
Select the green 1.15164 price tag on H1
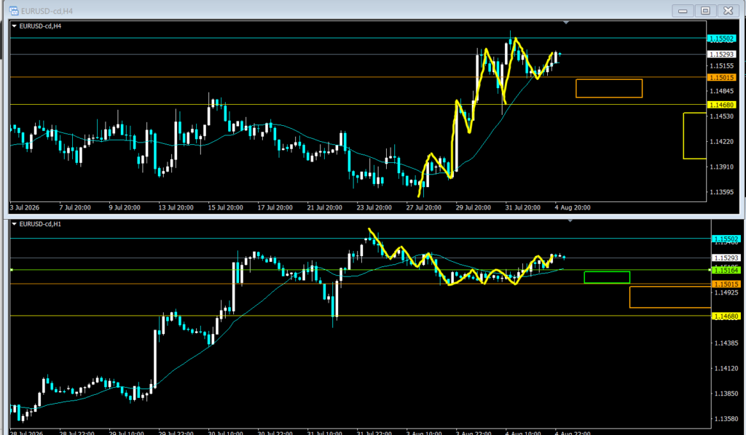click(726, 270)
